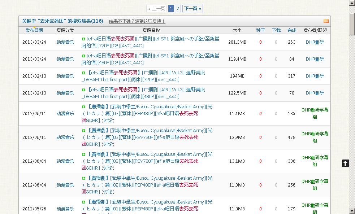
Task: Click scrollbar down arrow
Action: [352, 211]
